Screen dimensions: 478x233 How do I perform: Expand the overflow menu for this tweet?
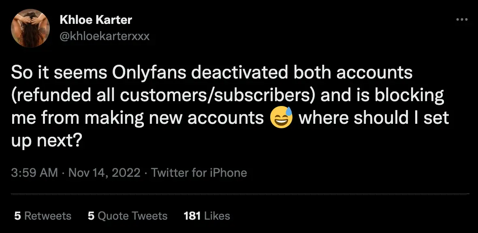[461, 19]
